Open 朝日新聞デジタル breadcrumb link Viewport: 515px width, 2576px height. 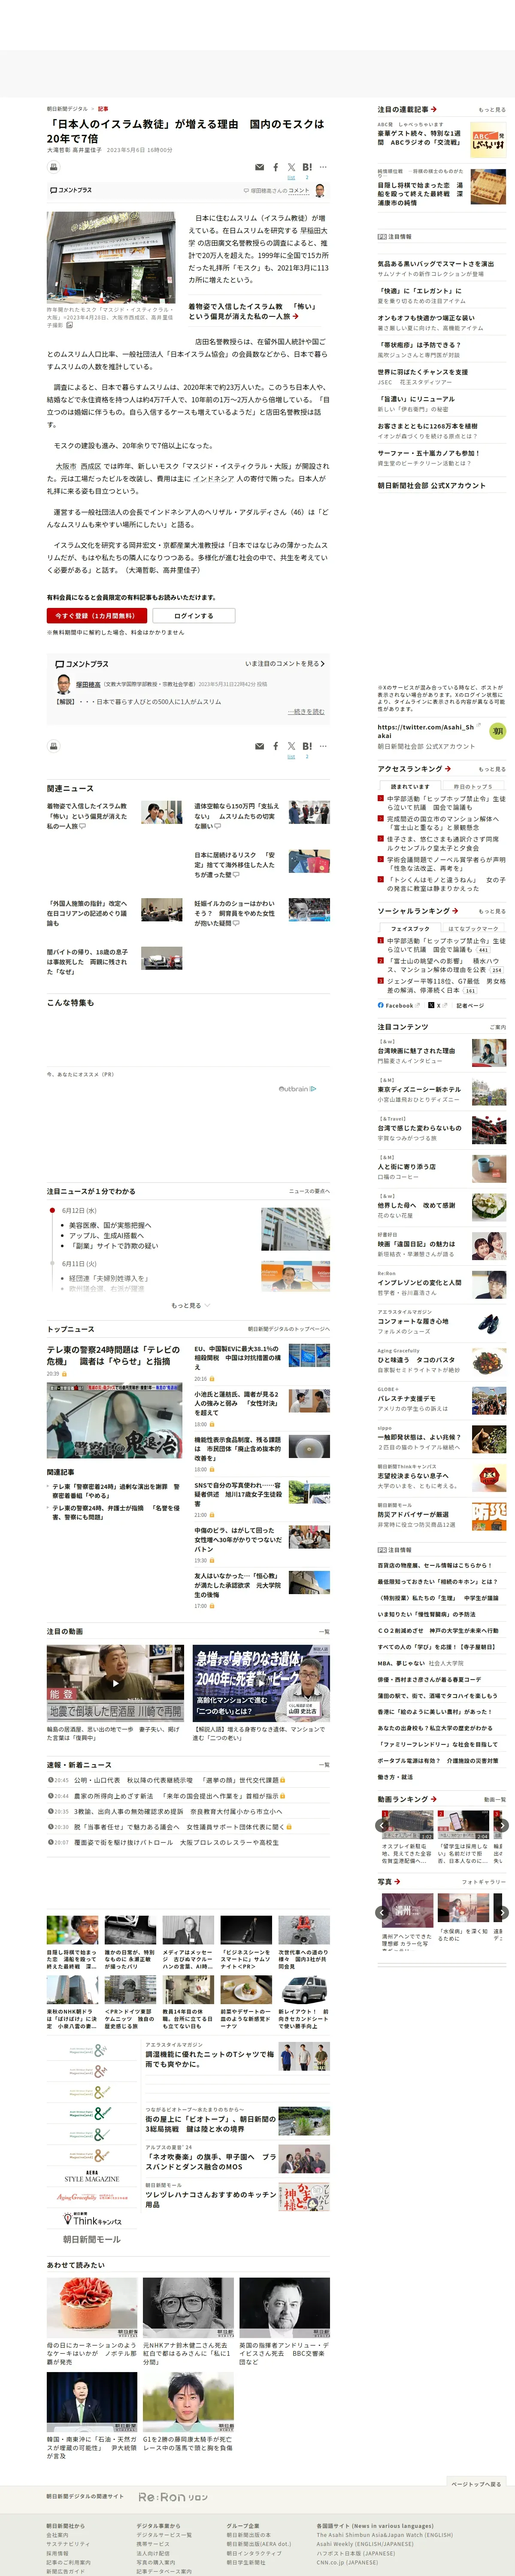coord(67,109)
